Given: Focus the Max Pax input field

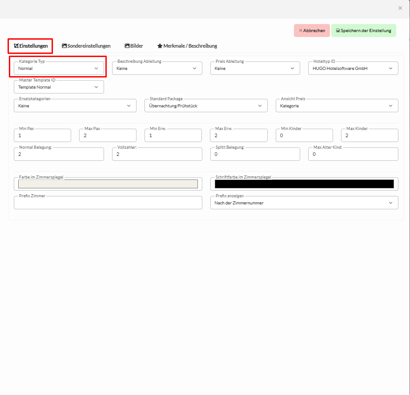Looking at the screenshot, I should pyautogui.click(x=108, y=135).
